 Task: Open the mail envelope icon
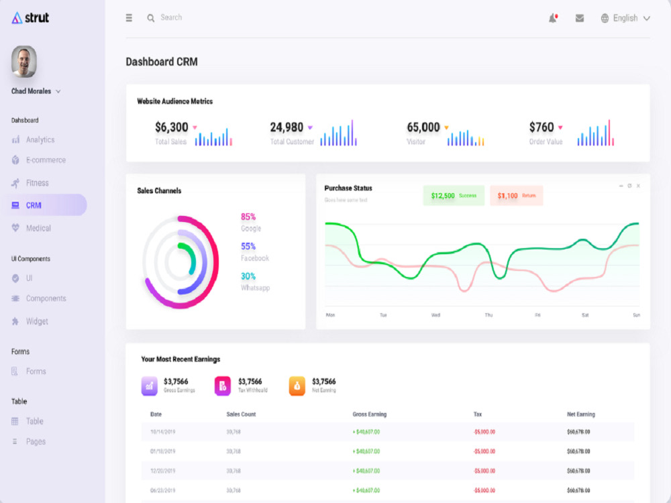pyautogui.click(x=580, y=18)
